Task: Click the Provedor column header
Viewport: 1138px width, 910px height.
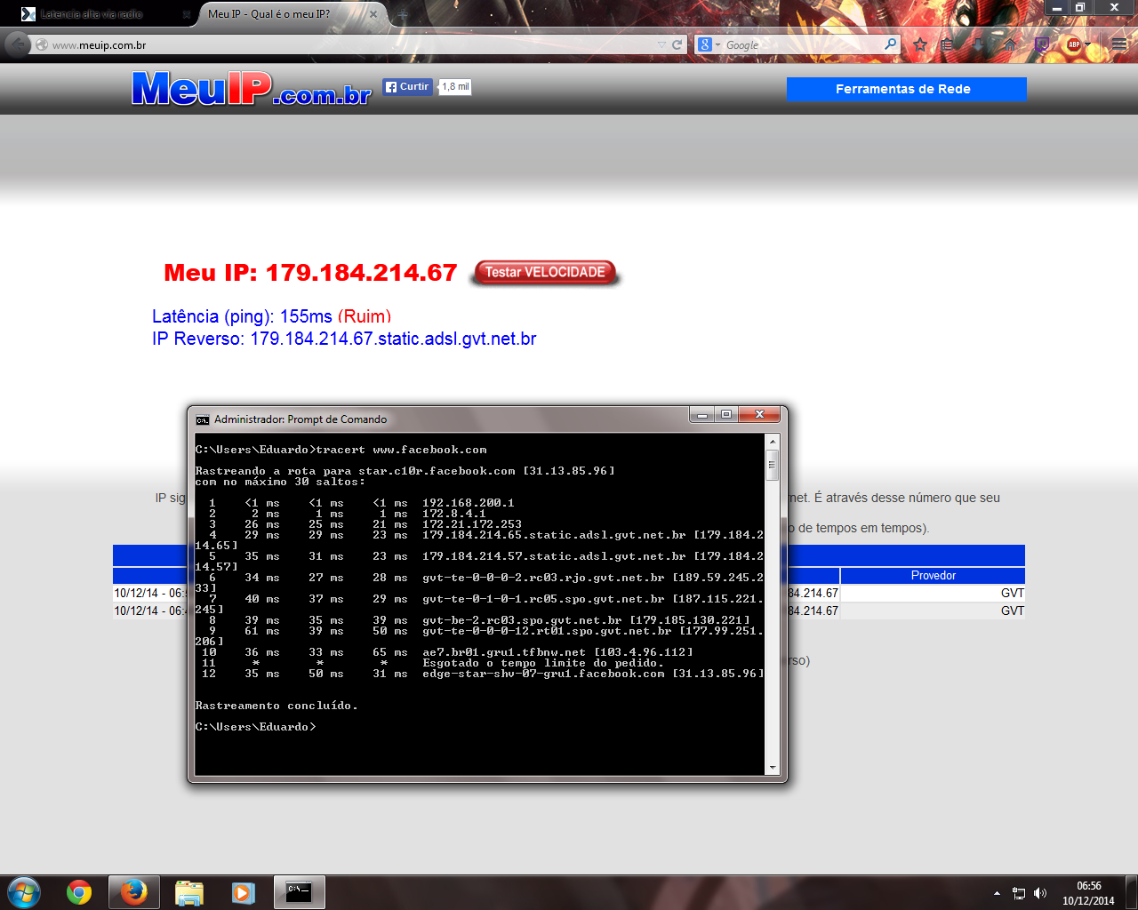Action: click(933, 576)
